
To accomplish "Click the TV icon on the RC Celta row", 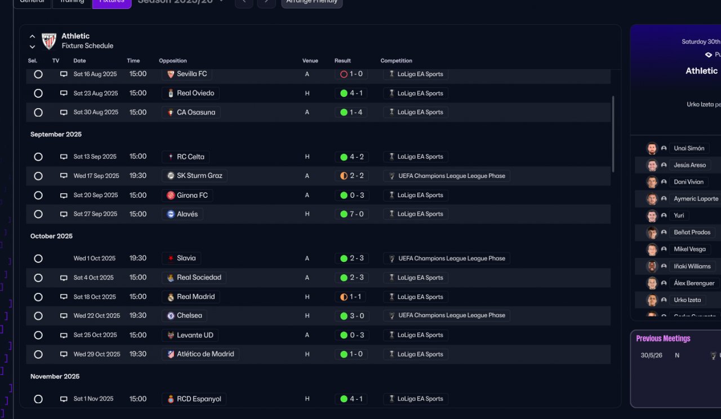I will pos(64,157).
